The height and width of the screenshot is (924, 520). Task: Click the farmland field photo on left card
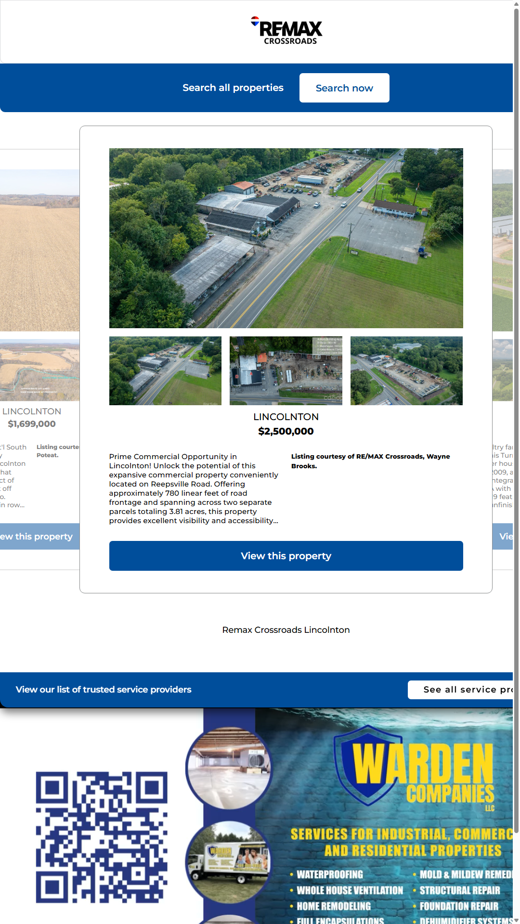point(39,250)
